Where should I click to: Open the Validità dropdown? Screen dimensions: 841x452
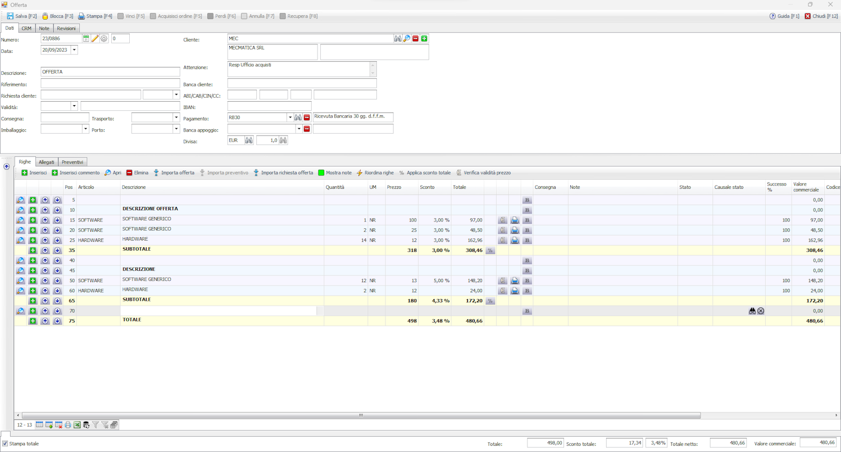pyautogui.click(x=74, y=106)
